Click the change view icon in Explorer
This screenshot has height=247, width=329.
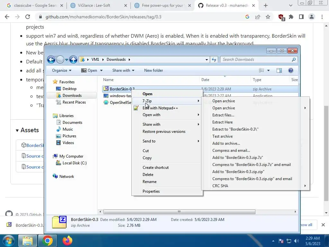pyautogui.click(x=262, y=70)
